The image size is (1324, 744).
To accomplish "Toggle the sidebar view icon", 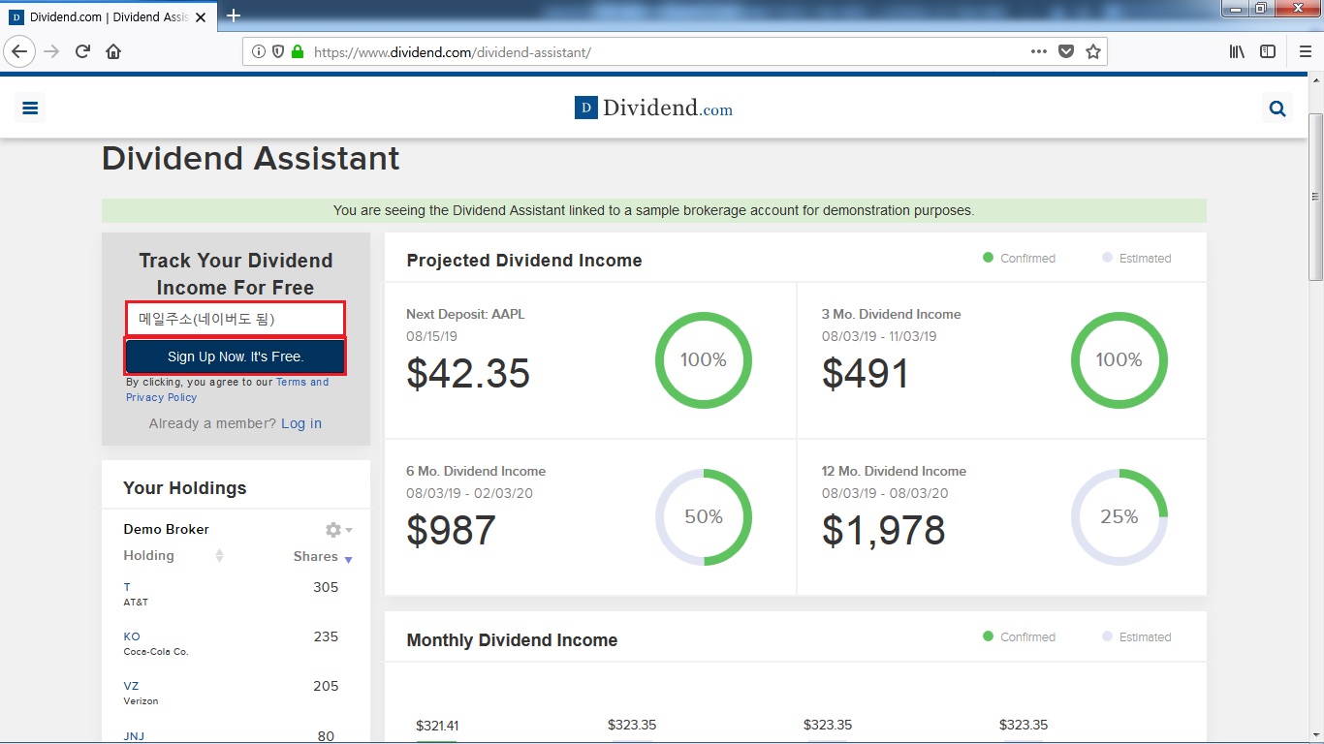I will 1268,51.
